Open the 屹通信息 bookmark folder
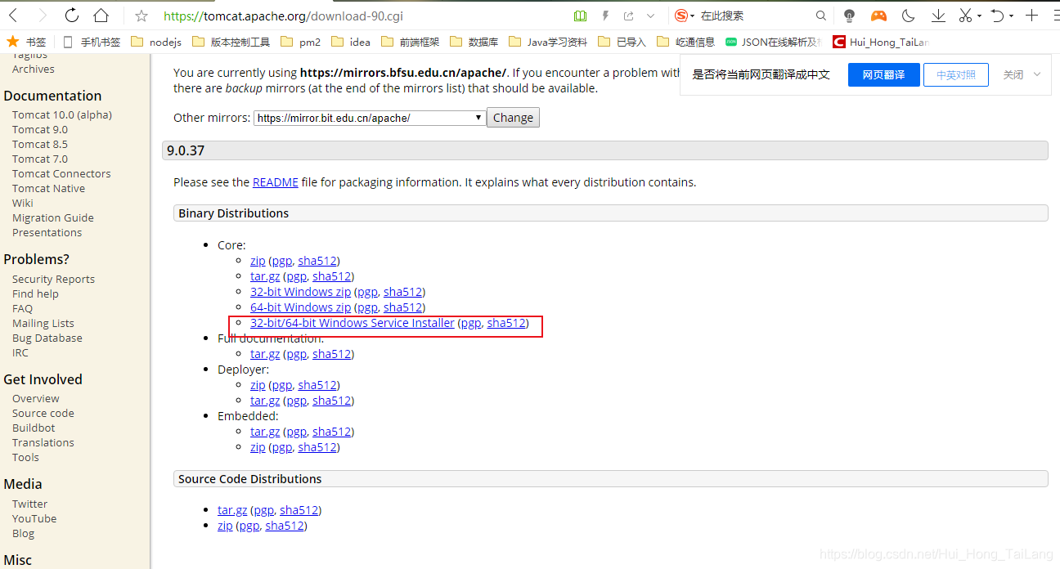 tap(685, 42)
